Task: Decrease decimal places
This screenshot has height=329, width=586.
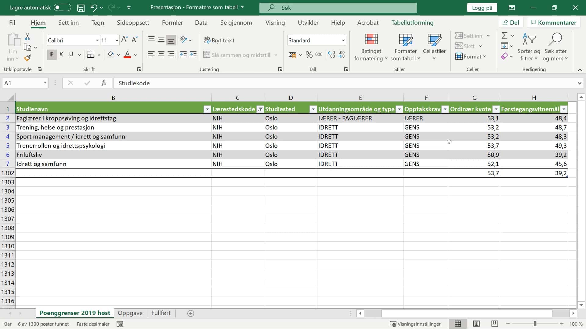Action: (x=342, y=55)
